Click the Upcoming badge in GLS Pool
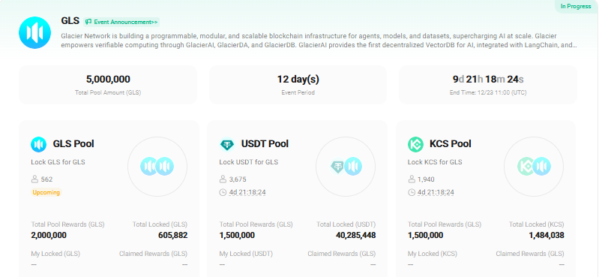This screenshot has width=599, height=277. pos(46,192)
